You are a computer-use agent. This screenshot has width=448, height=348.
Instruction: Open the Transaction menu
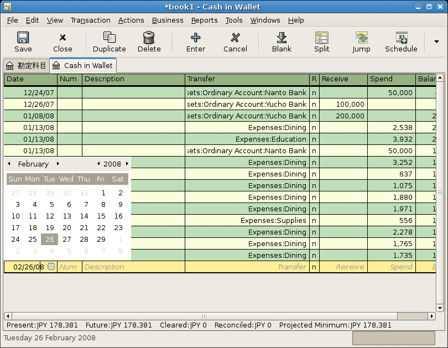coord(90,20)
